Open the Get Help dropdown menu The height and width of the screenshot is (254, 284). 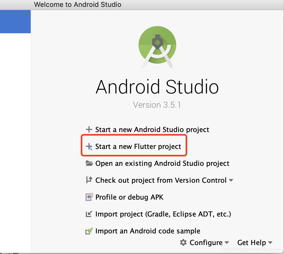click(255, 243)
